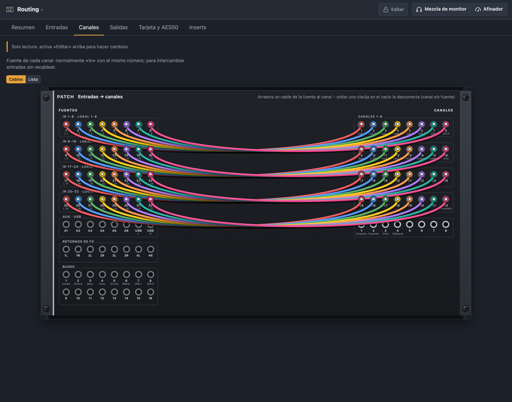Open the Inserts tab
Screen dimensions: 512x402
coord(198,28)
